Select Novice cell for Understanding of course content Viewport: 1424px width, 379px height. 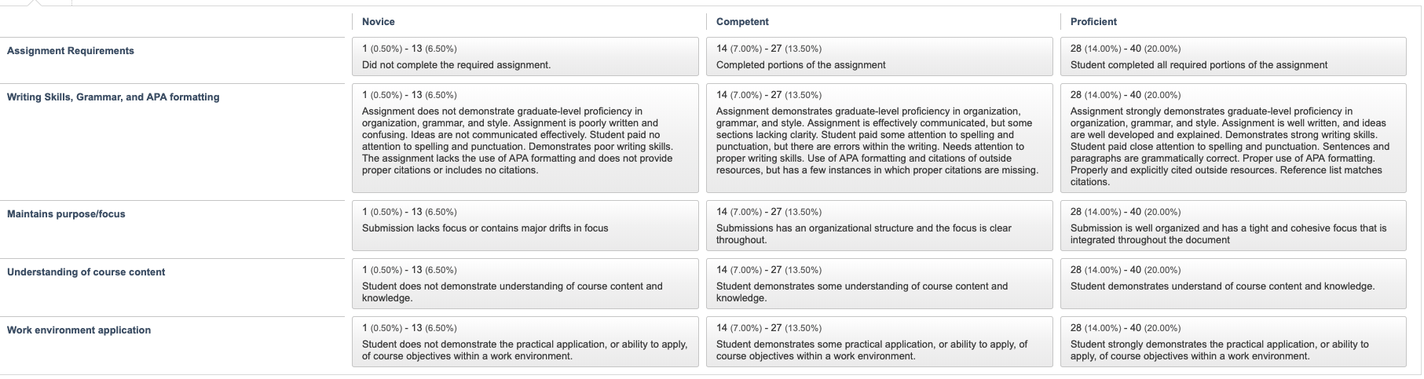click(x=525, y=283)
